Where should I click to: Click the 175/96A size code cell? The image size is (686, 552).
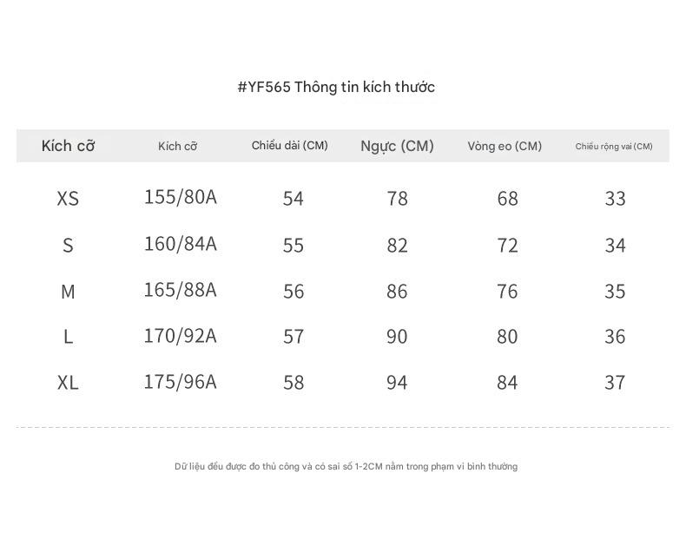[x=181, y=382]
